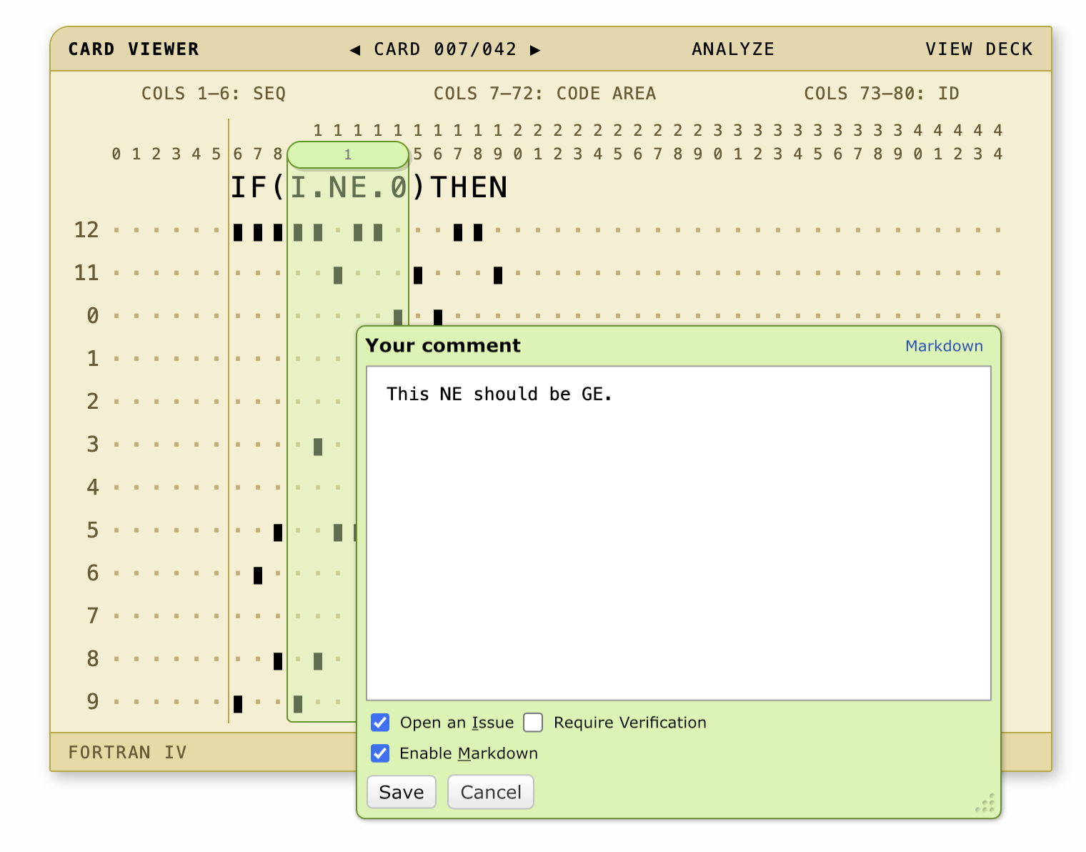The image size is (1086, 852).
Task: Advance to the next card
Action: (536, 49)
